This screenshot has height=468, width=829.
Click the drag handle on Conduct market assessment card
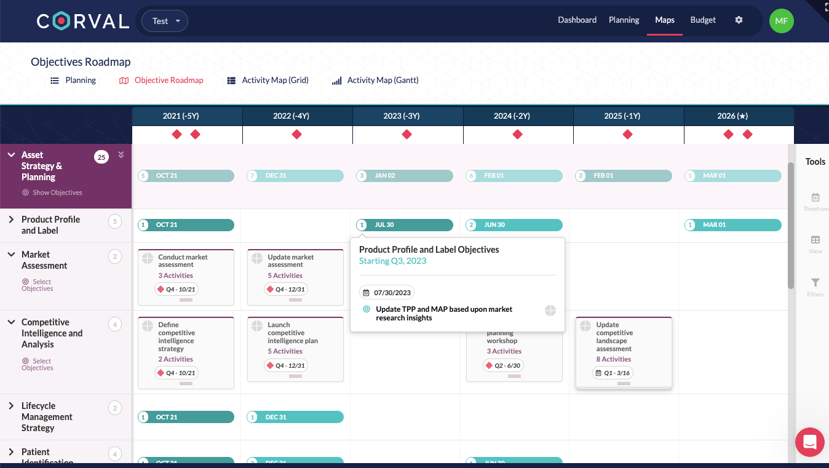(186, 299)
